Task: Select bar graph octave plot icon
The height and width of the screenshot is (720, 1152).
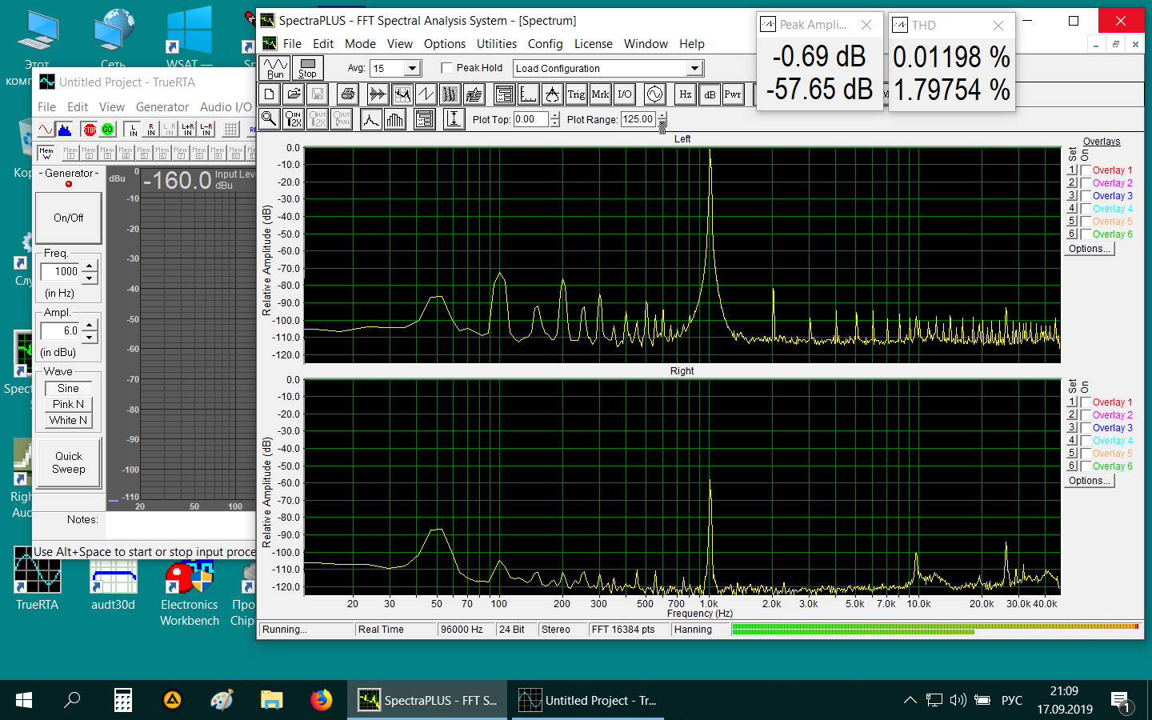Action: pyautogui.click(x=395, y=119)
